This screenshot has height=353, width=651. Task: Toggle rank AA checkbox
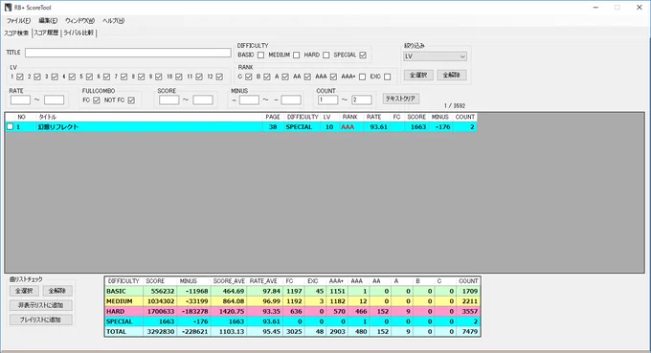coord(307,77)
